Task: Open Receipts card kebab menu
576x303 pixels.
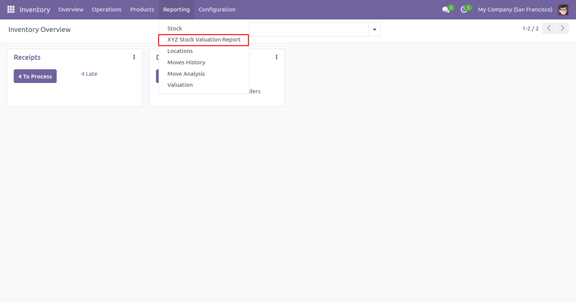Action: pyautogui.click(x=134, y=57)
